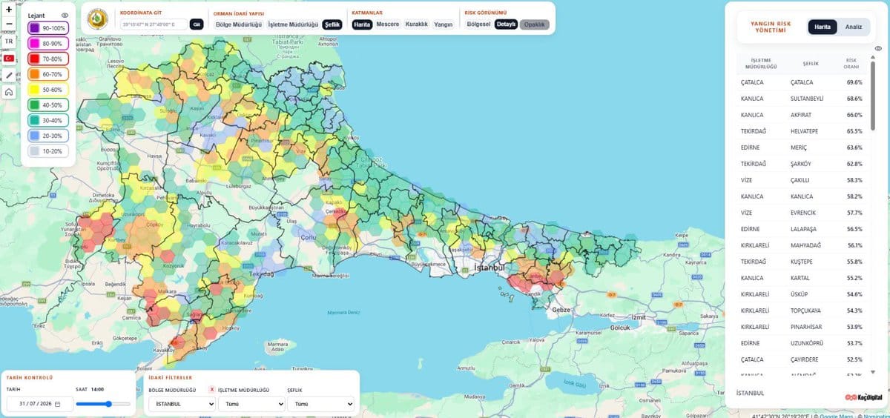Switch layer to Meşcere
The width and height of the screenshot is (890, 418).
tap(388, 24)
